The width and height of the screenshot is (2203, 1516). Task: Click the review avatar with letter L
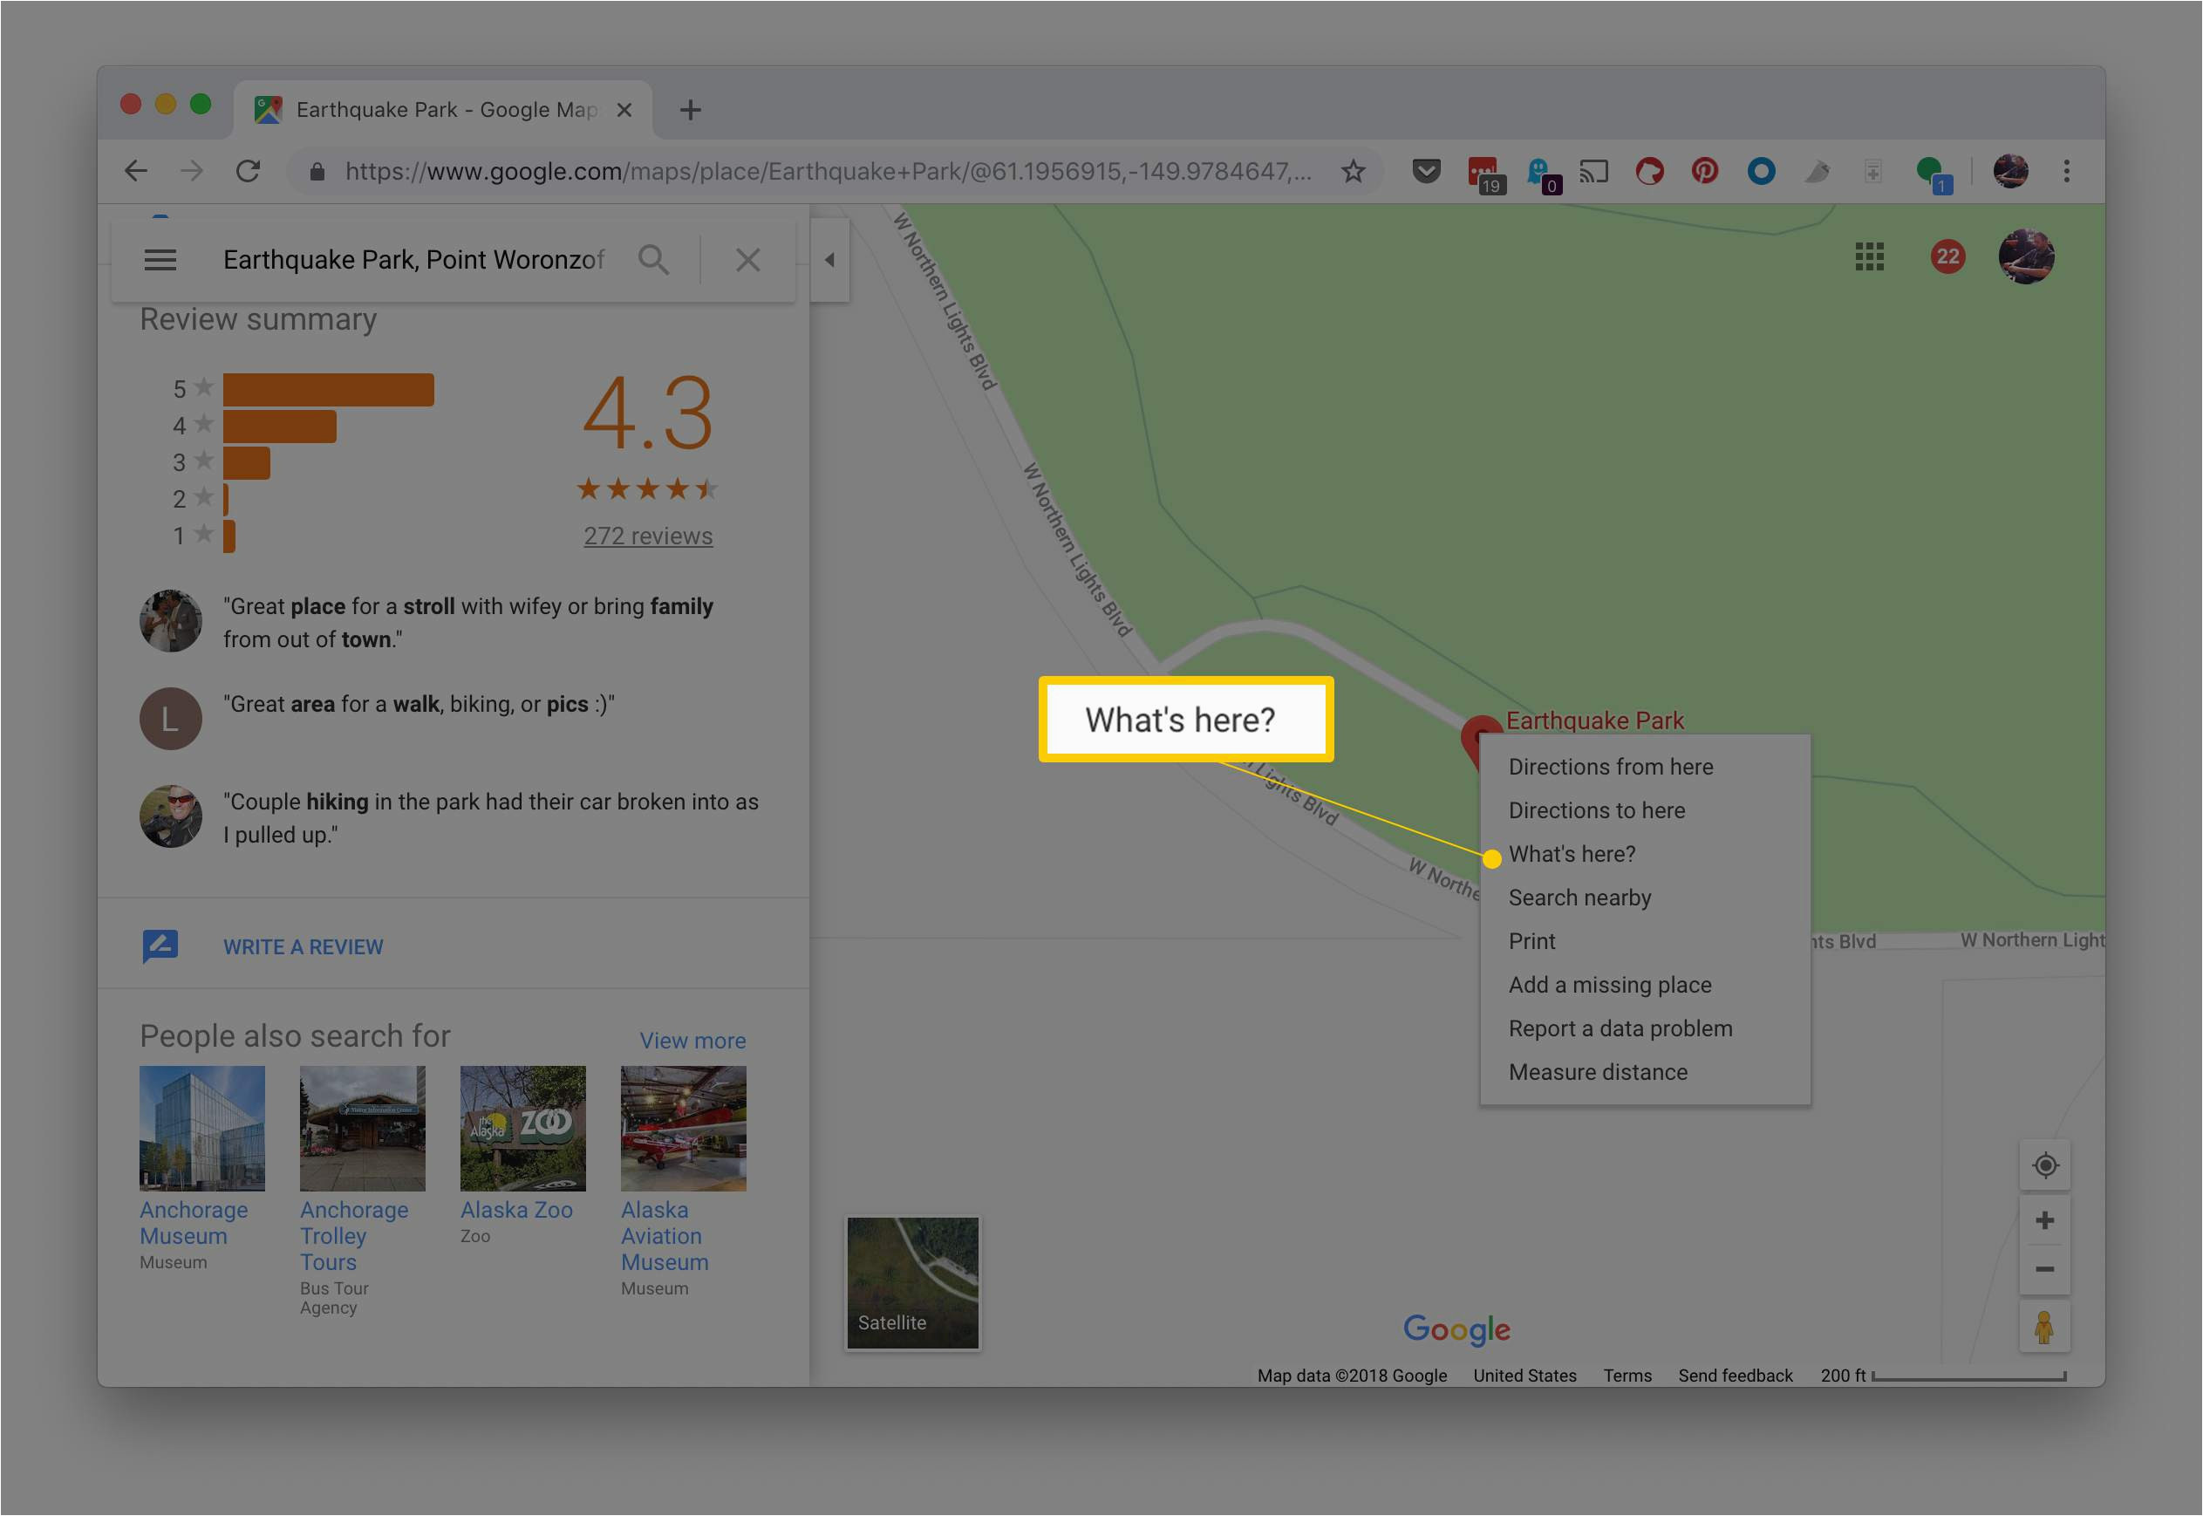point(170,718)
